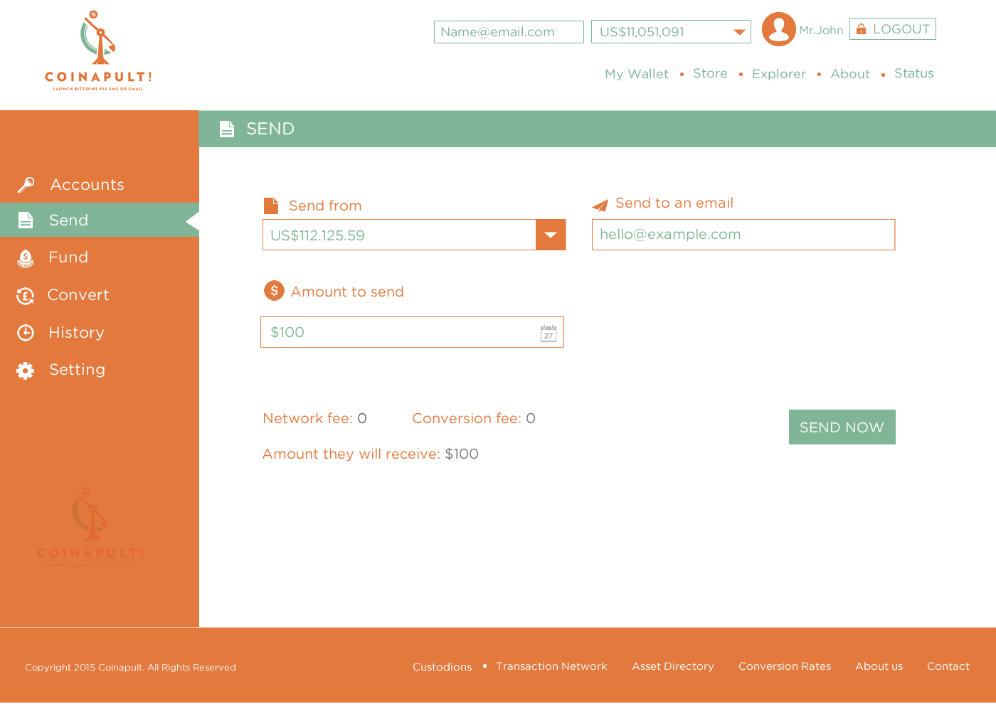996x704 pixels.
Task: Open About in top navigation
Action: point(850,74)
